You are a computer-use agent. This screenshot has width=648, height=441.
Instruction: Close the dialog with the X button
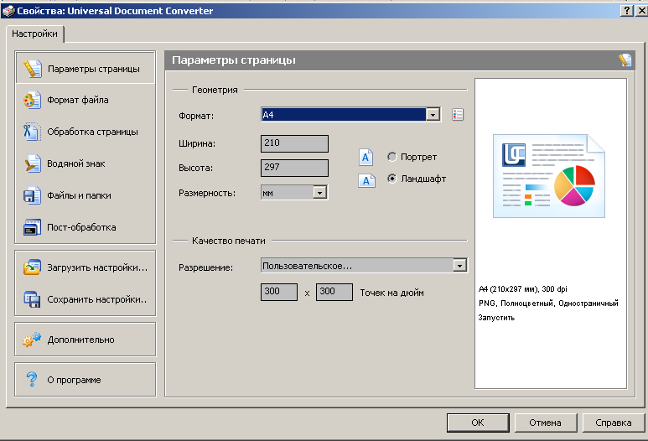point(642,10)
